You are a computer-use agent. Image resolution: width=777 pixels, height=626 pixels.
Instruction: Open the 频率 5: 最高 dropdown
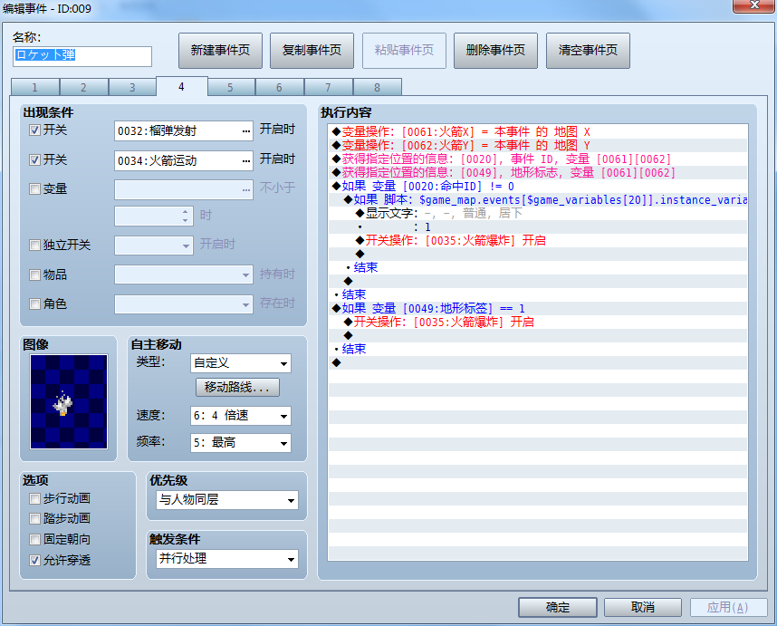coord(241,442)
